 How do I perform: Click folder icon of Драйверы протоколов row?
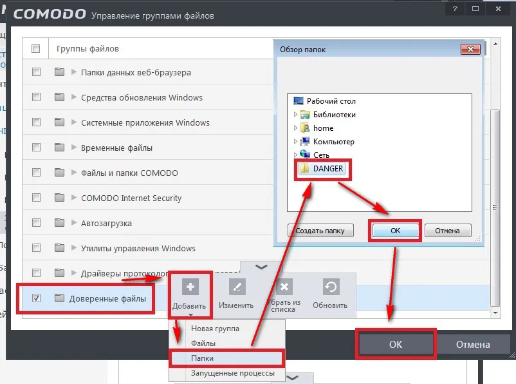[x=59, y=273]
